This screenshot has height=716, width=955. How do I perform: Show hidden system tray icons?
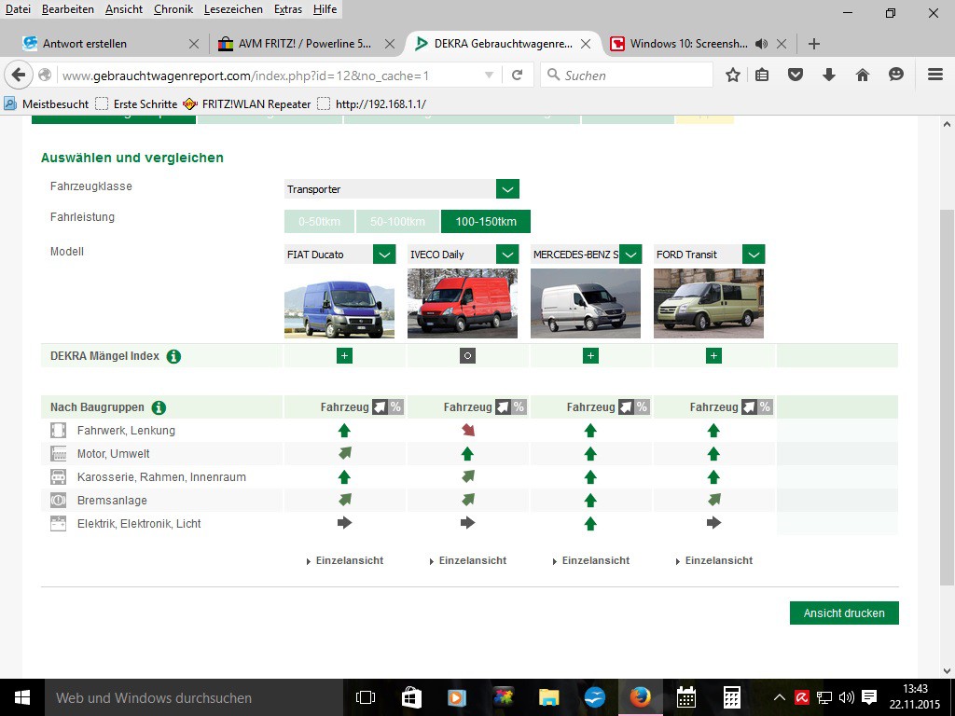click(x=779, y=697)
